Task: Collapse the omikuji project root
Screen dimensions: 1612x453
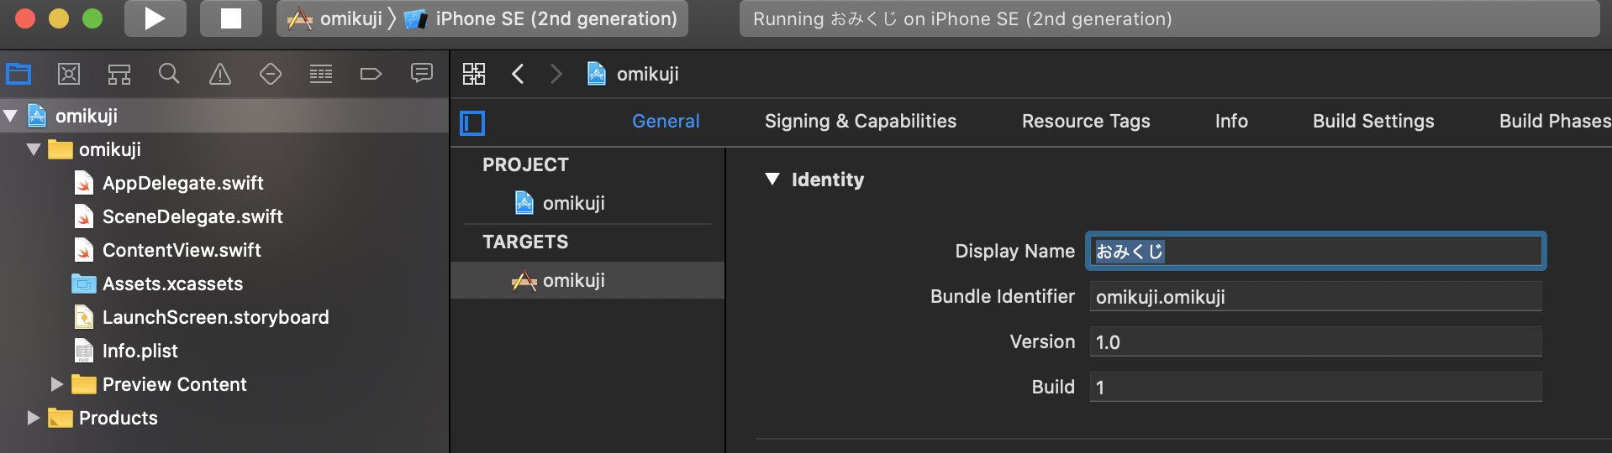Action: click(x=10, y=116)
